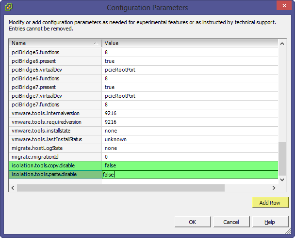The image size is (295, 238).
Task: Click the horizontal scrollbar thumb
Action: tap(121, 188)
